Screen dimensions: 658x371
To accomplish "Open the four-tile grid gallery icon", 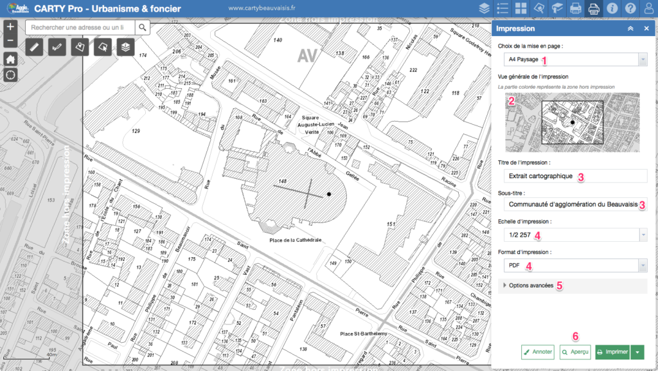I will pyautogui.click(x=520, y=8).
